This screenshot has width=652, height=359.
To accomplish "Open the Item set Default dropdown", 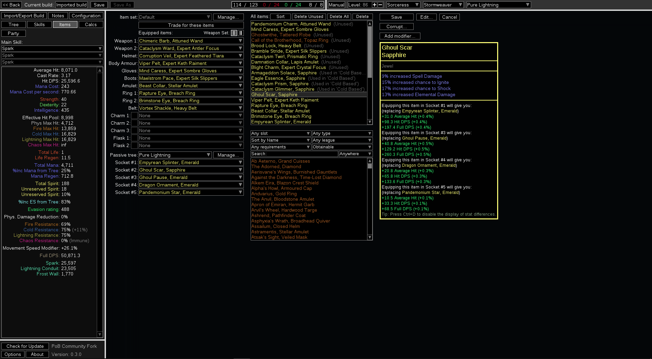I will (175, 17).
